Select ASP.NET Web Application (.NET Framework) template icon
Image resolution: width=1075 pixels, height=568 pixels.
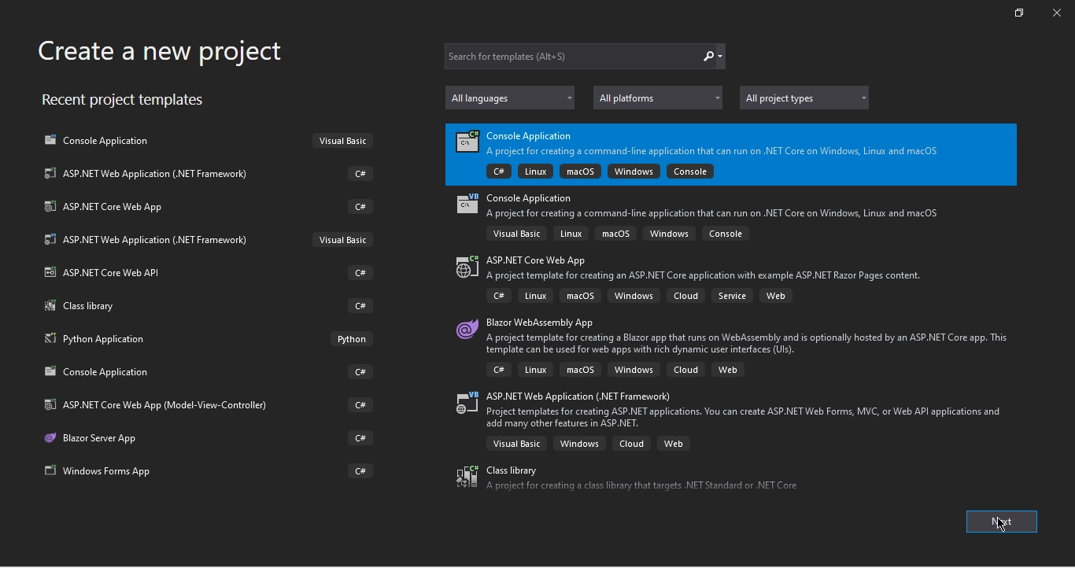pyautogui.click(x=467, y=403)
